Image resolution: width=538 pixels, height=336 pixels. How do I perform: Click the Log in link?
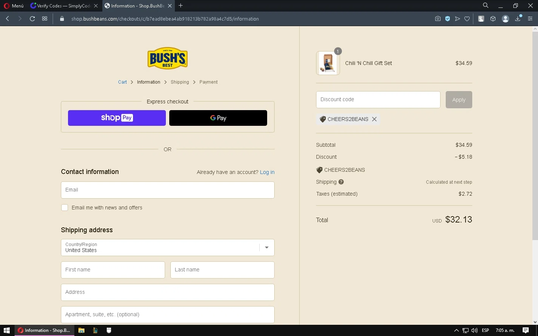point(267,172)
